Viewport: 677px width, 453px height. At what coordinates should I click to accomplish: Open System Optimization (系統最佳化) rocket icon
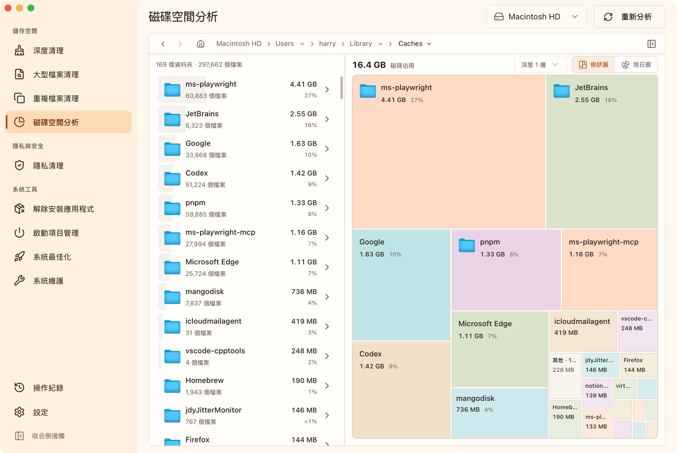(x=19, y=257)
